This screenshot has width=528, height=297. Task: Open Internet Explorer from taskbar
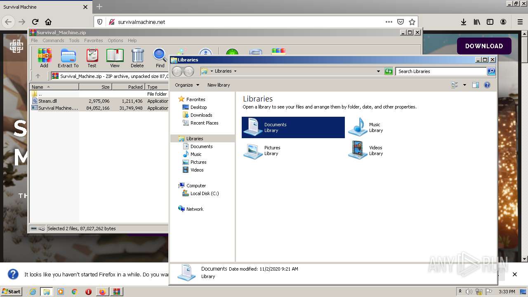pyautogui.click(x=33, y=292)
